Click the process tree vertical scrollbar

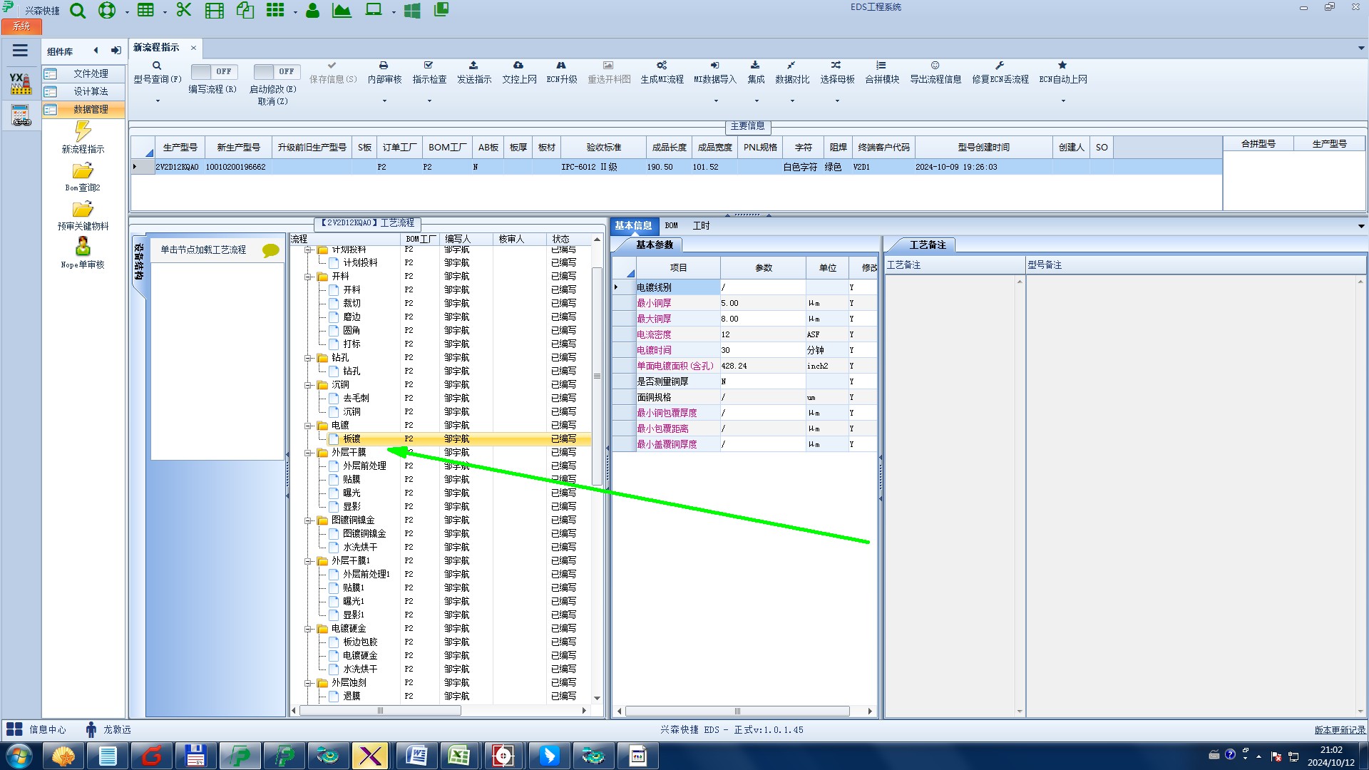(x=597, y=376)
